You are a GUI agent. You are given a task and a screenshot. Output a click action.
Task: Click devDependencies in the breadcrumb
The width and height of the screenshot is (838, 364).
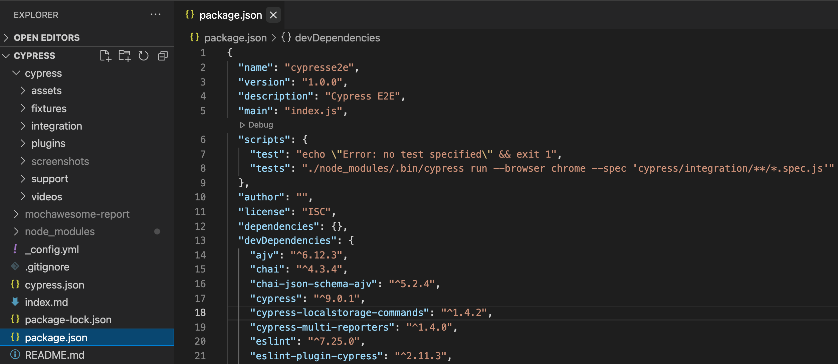point(337,38)
